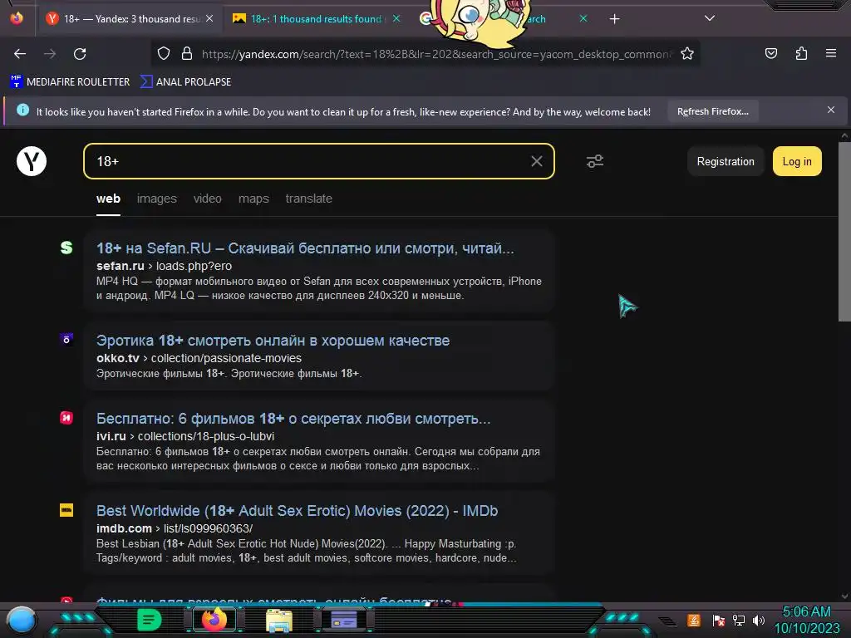Switch to the images search tab
The image size is (851, 638).
pos(157,199)
